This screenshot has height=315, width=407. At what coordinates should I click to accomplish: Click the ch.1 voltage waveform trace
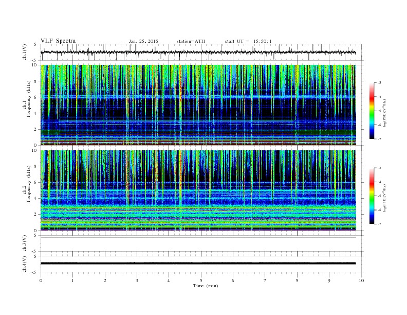pos(198,52)
